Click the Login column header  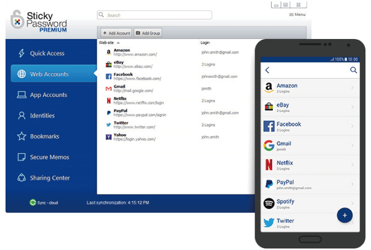click(x=205, y=42)
